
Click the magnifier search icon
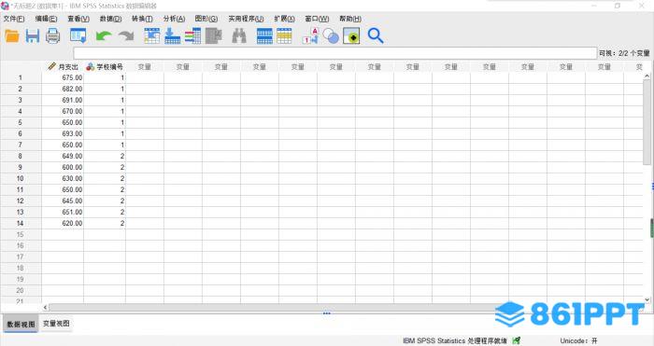376,36
